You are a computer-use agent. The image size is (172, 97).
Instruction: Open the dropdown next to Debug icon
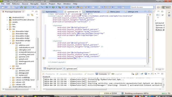click(50, 7)
